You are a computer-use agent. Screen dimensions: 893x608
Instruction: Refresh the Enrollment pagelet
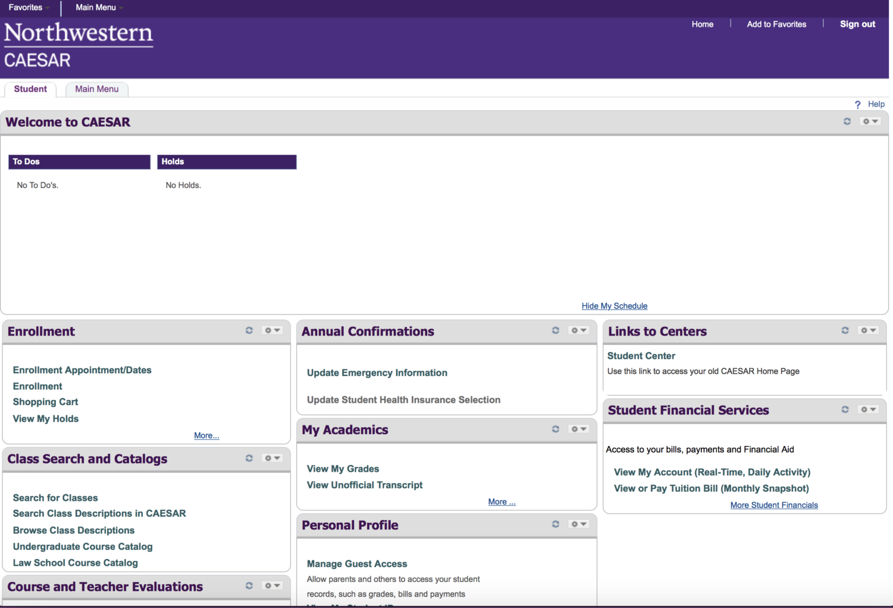coord(249,330)
